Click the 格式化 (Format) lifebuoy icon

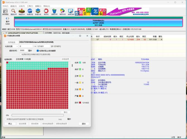click(x=46, y=12)
